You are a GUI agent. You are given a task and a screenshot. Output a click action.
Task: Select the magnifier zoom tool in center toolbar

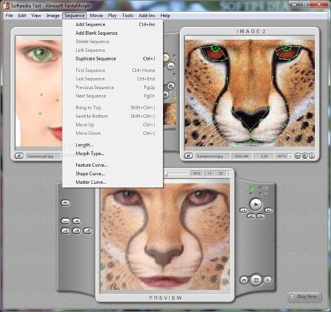coord(171,86)
